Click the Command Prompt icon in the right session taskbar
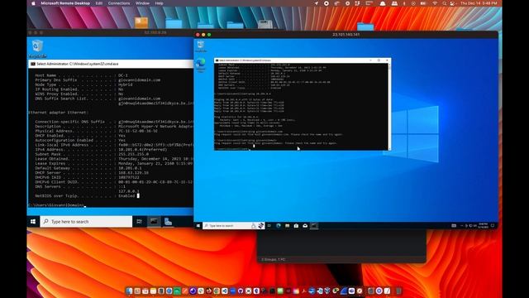Screen dimensions: 529x298 (314, 226)
